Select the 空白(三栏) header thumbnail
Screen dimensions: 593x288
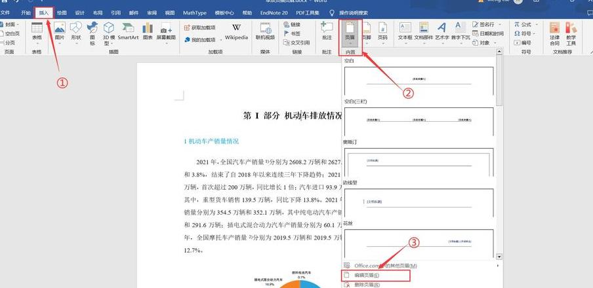pos(419,122)
